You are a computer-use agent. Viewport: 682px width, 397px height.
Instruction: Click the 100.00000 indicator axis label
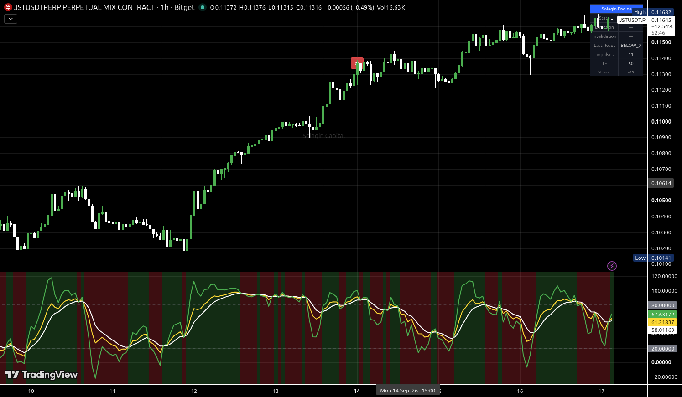[x=664, y=291]
